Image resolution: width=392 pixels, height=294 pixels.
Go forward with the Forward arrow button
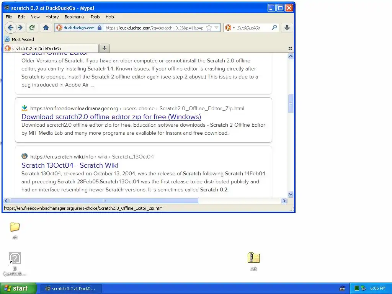click(21, 28)
